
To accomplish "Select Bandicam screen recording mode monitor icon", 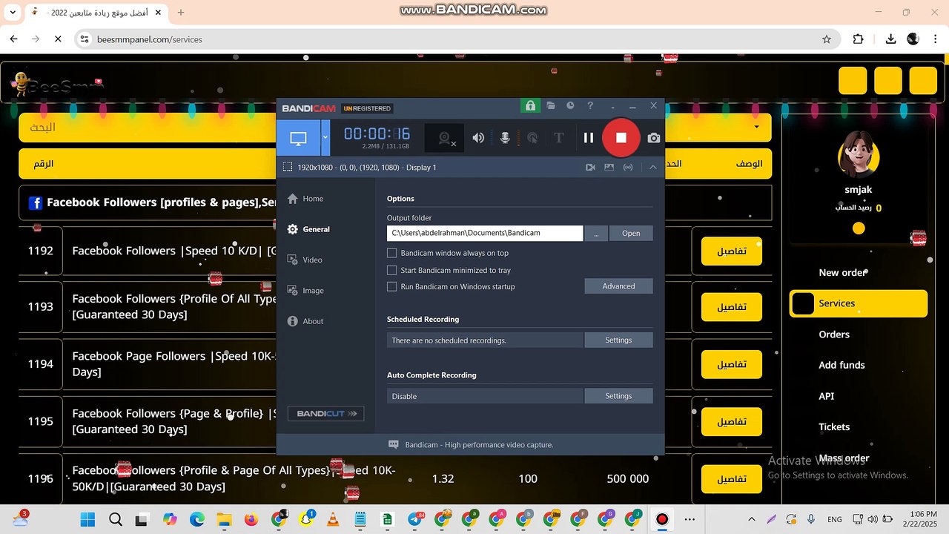I will coord(298,138).
